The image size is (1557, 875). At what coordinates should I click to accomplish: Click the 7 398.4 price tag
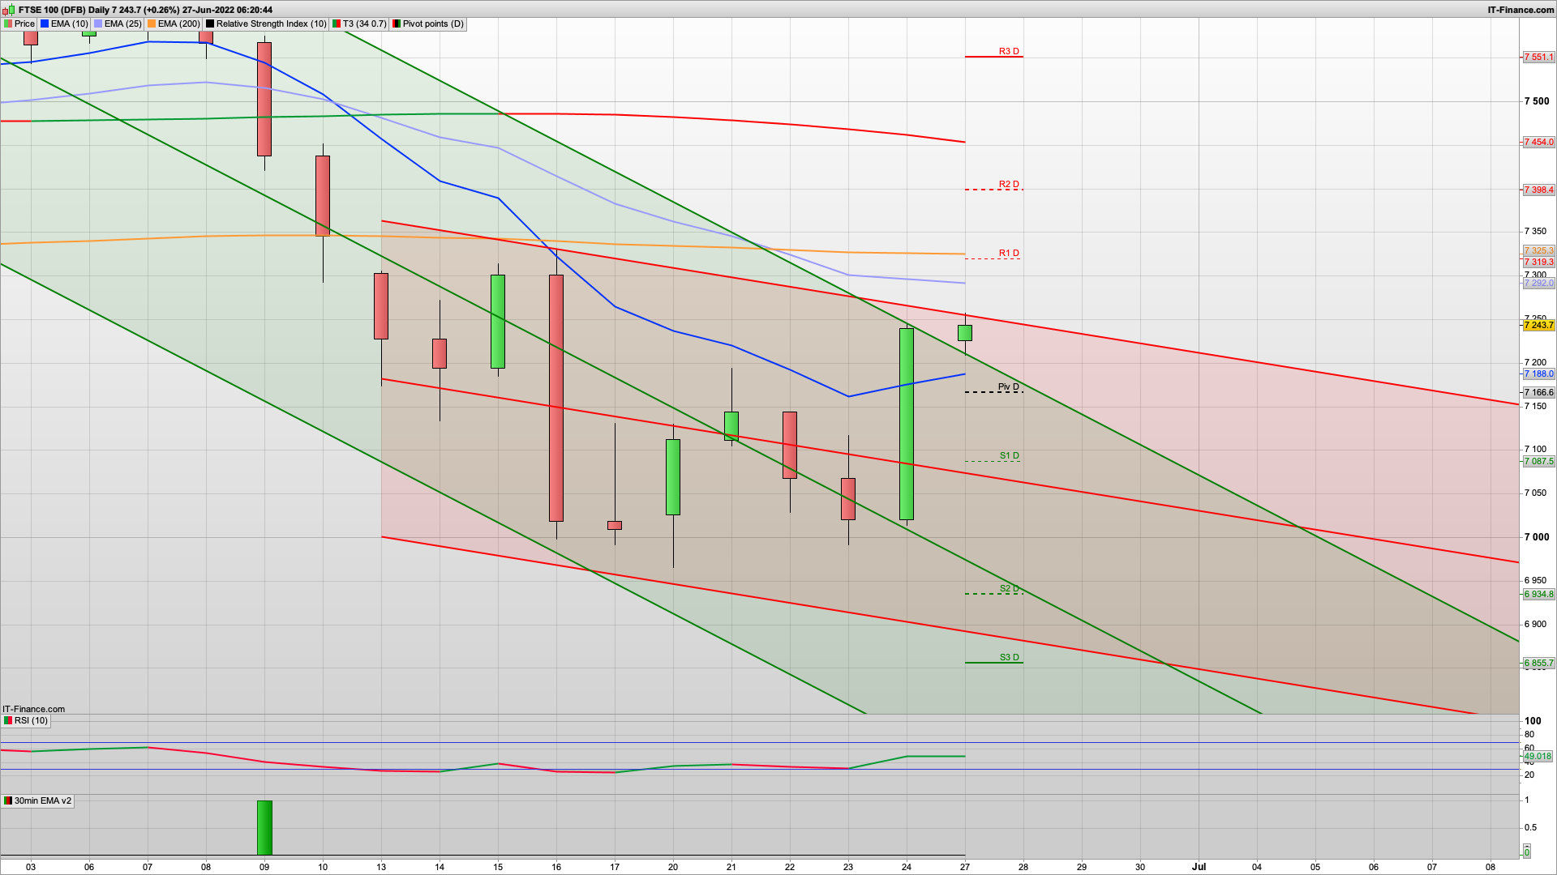point(1538,190)
